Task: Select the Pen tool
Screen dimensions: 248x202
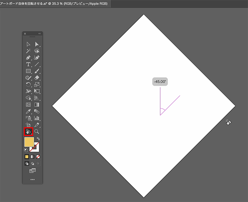Action: [x=28, y=58]
